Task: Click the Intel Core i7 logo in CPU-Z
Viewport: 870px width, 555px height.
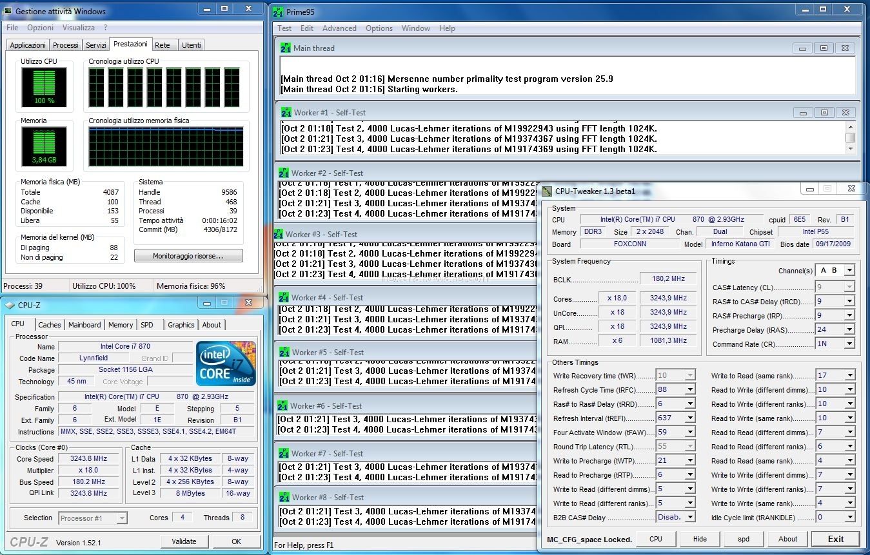Action: pos(226,363)
